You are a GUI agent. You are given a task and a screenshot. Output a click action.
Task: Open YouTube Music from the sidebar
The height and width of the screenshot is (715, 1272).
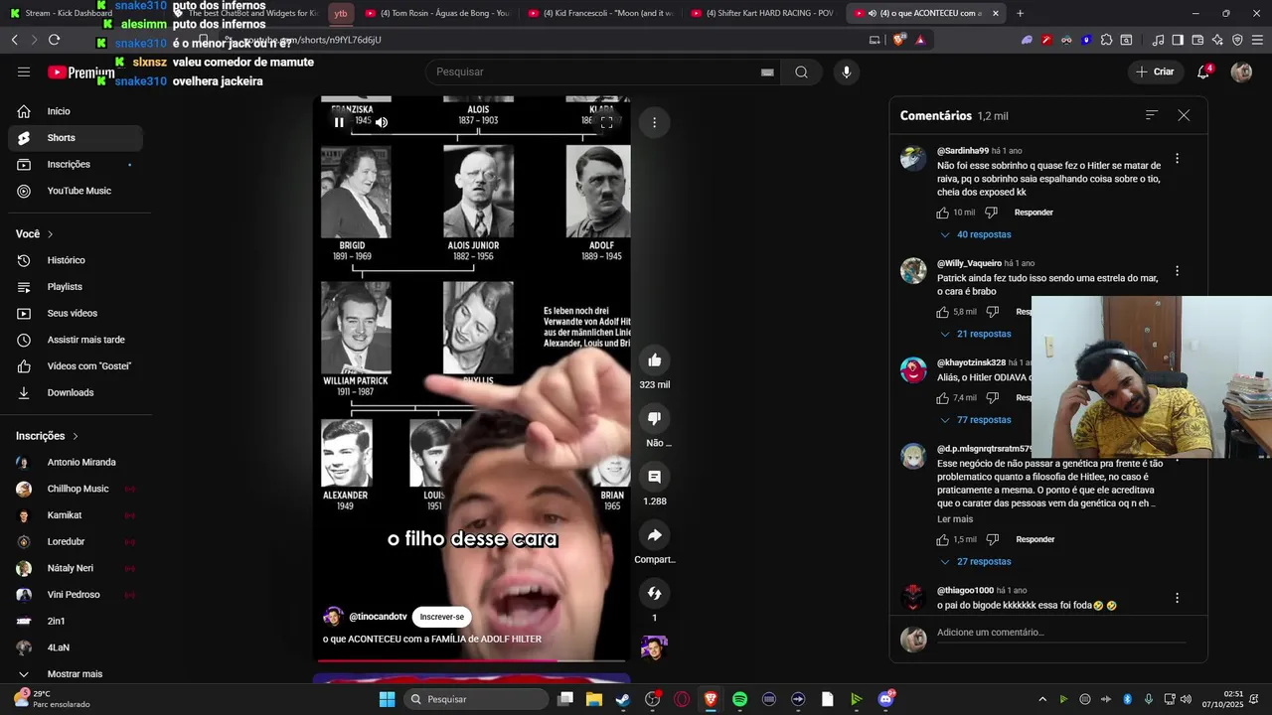76,191
